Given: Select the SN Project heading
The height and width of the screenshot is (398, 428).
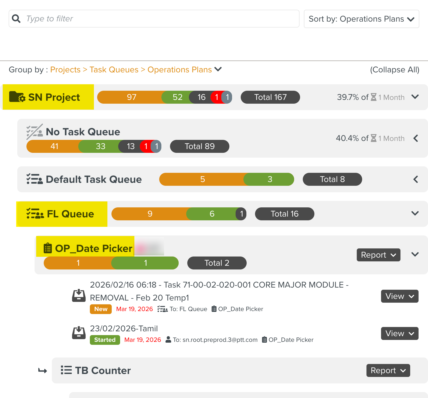Looking at the screenshot, I should tap(54, 97).
